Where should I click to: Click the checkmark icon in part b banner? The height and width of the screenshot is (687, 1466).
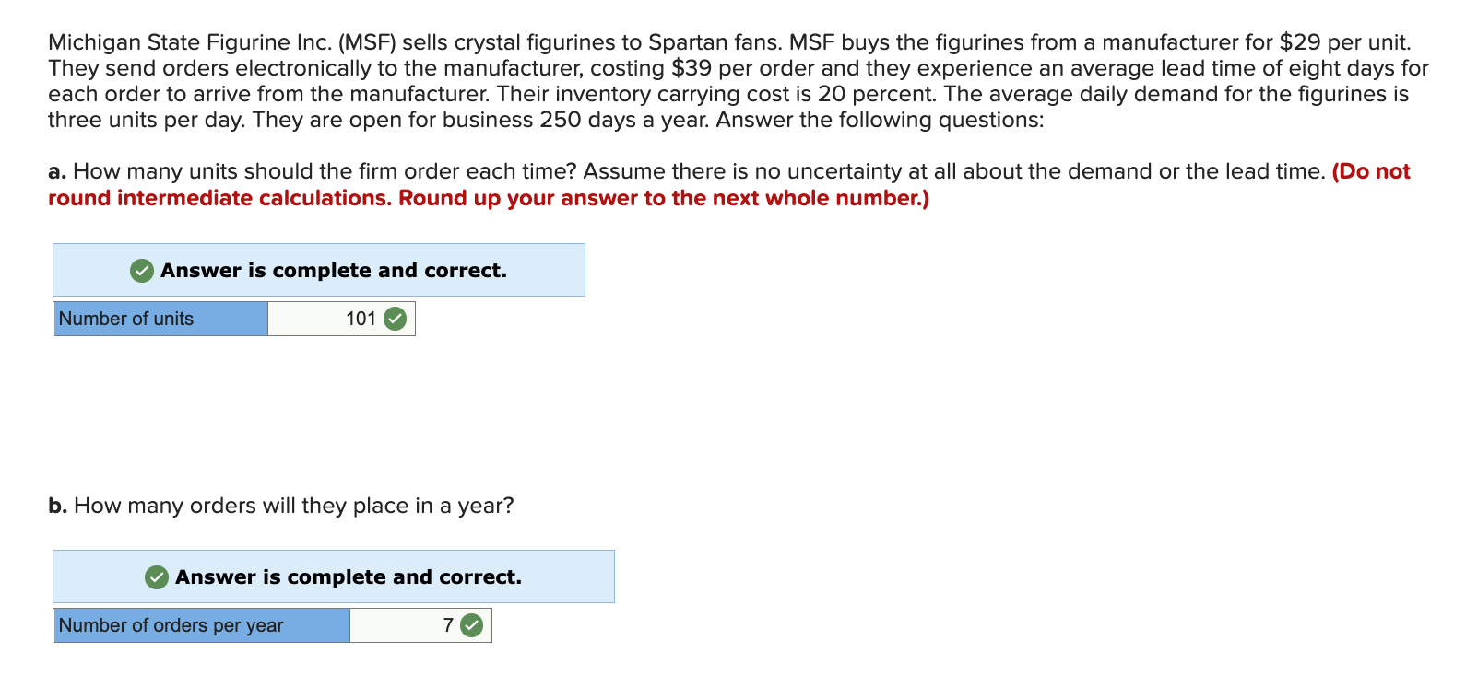coord(157,576)
